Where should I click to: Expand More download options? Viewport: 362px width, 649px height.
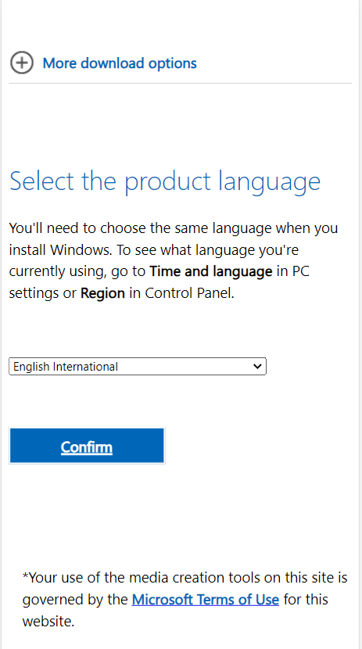coord(103,63)
